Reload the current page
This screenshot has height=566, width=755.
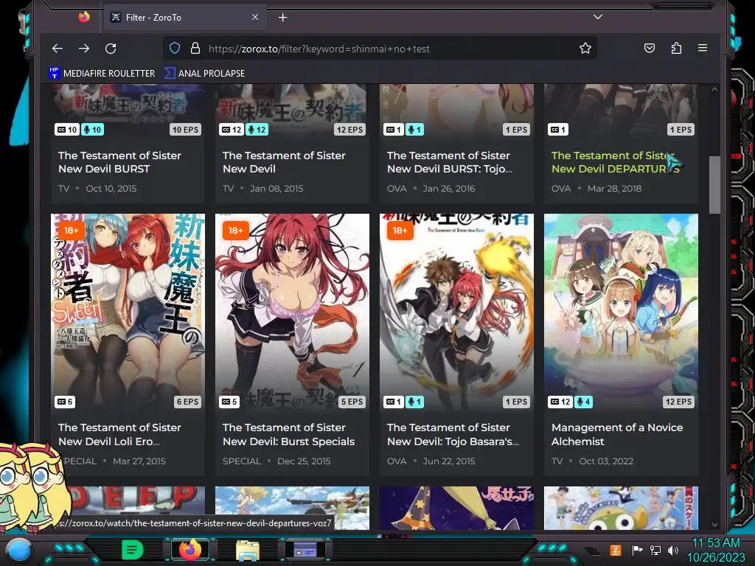point(111,48)
